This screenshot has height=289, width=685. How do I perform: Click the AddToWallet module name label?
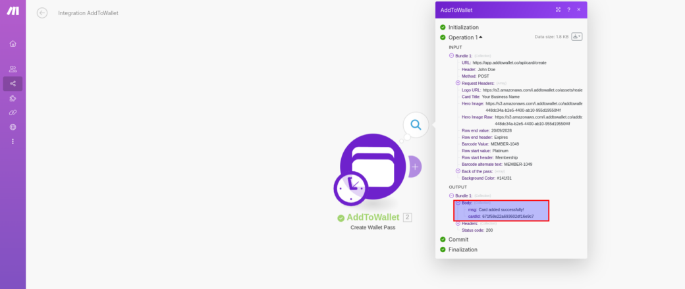click(373, 217)
